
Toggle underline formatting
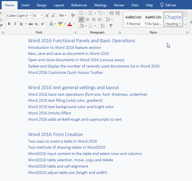(21, 24)
